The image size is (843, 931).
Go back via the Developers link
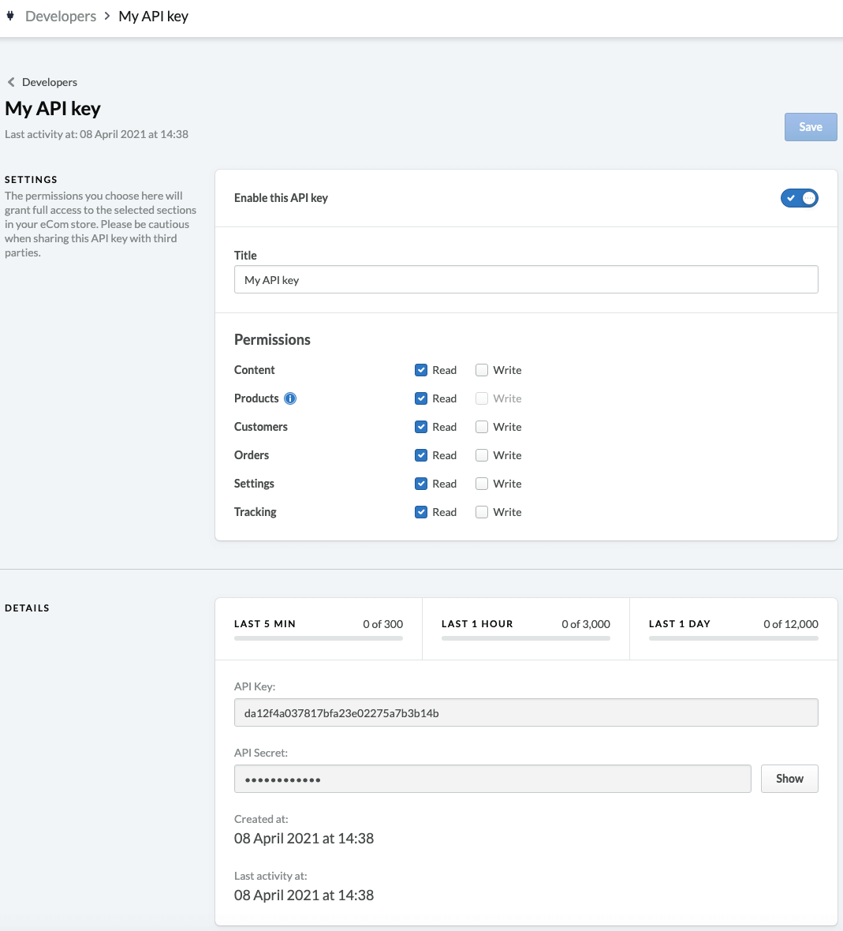pos(49,82)
